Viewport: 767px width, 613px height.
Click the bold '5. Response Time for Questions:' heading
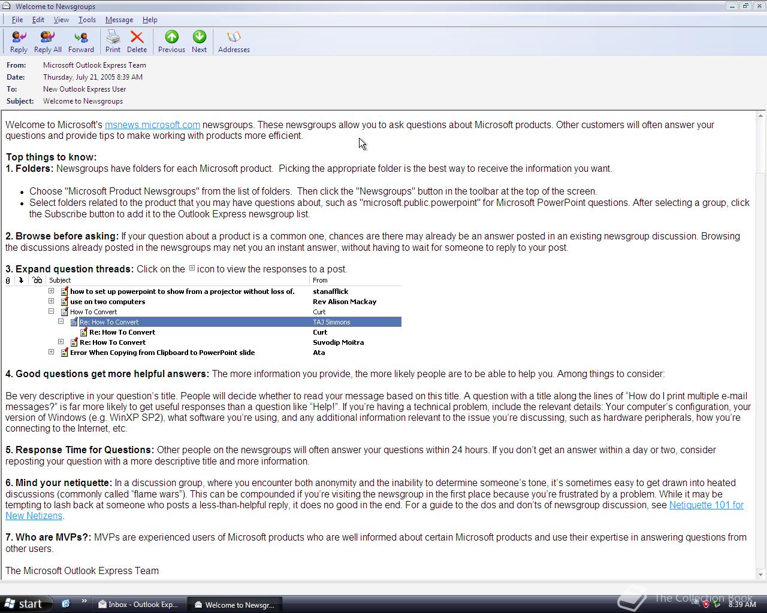click(80, 450)
